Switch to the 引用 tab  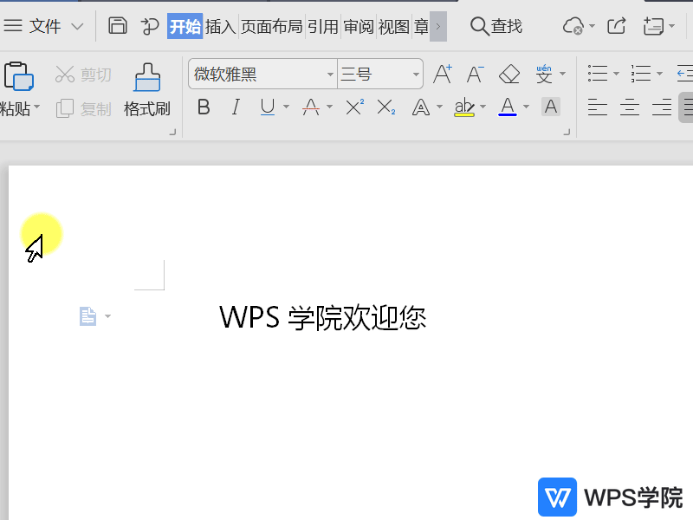323,27
